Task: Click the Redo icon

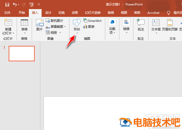Action: click(x=24, y=5)
